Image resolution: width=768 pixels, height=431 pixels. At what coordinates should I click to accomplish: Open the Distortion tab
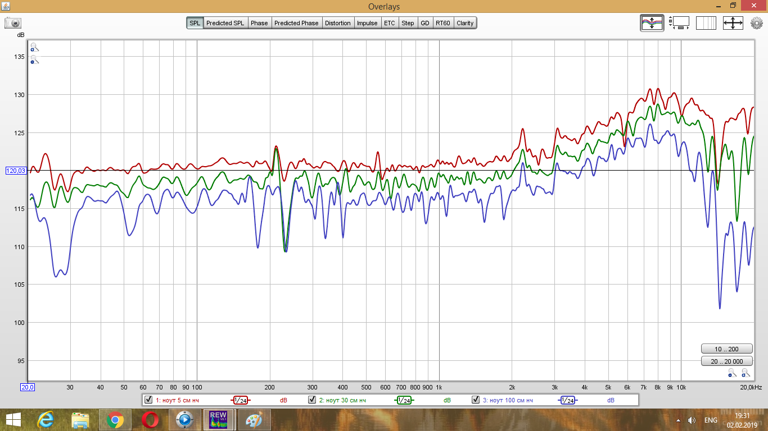338,23
